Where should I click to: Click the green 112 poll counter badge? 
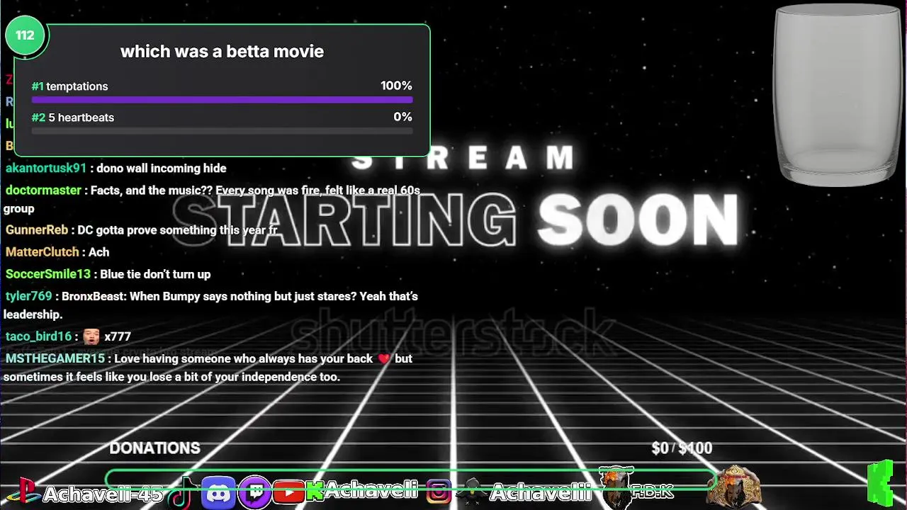[x=25, y=35]
